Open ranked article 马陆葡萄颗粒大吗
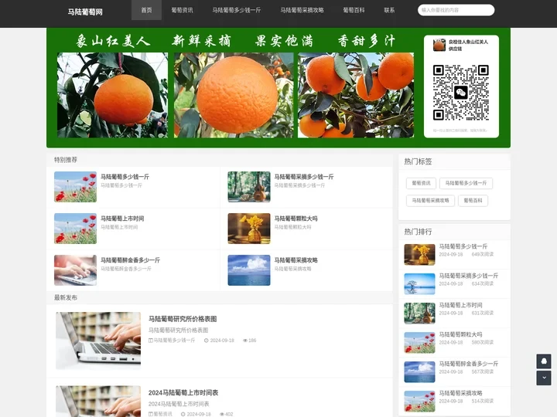The height and width of the screenshot is (417, 557). coord(461,334)
